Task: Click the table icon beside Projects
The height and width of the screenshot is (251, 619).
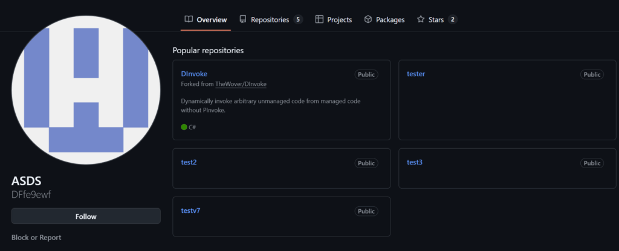Action: tap(319, 19)
